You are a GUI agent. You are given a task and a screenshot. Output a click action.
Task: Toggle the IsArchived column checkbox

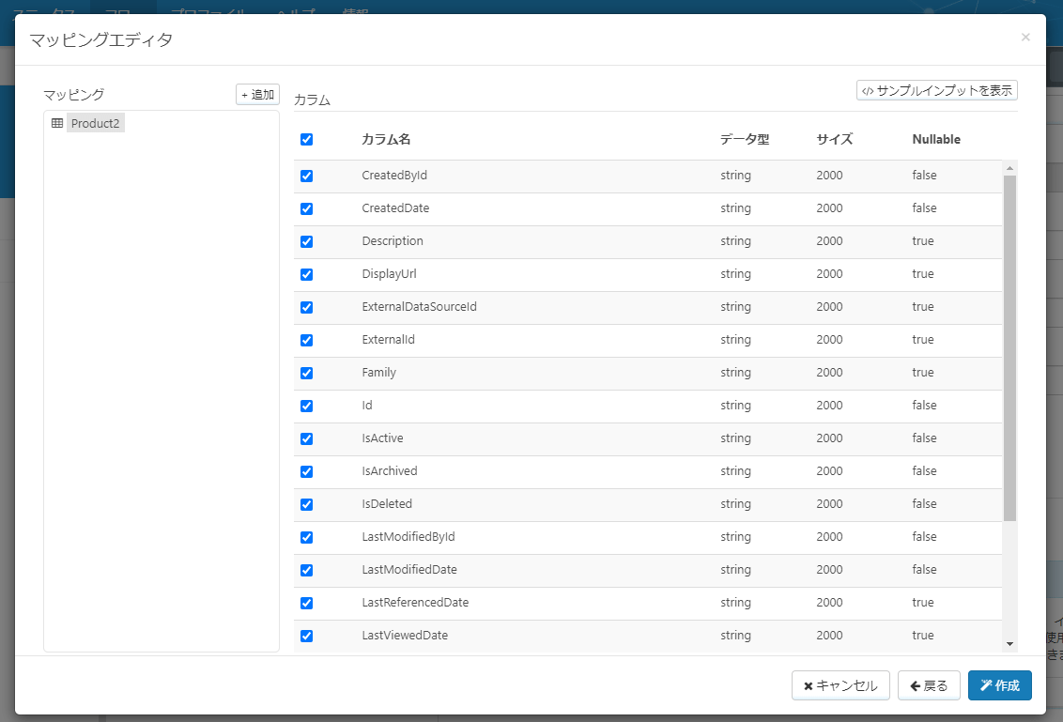pos(306,472)
